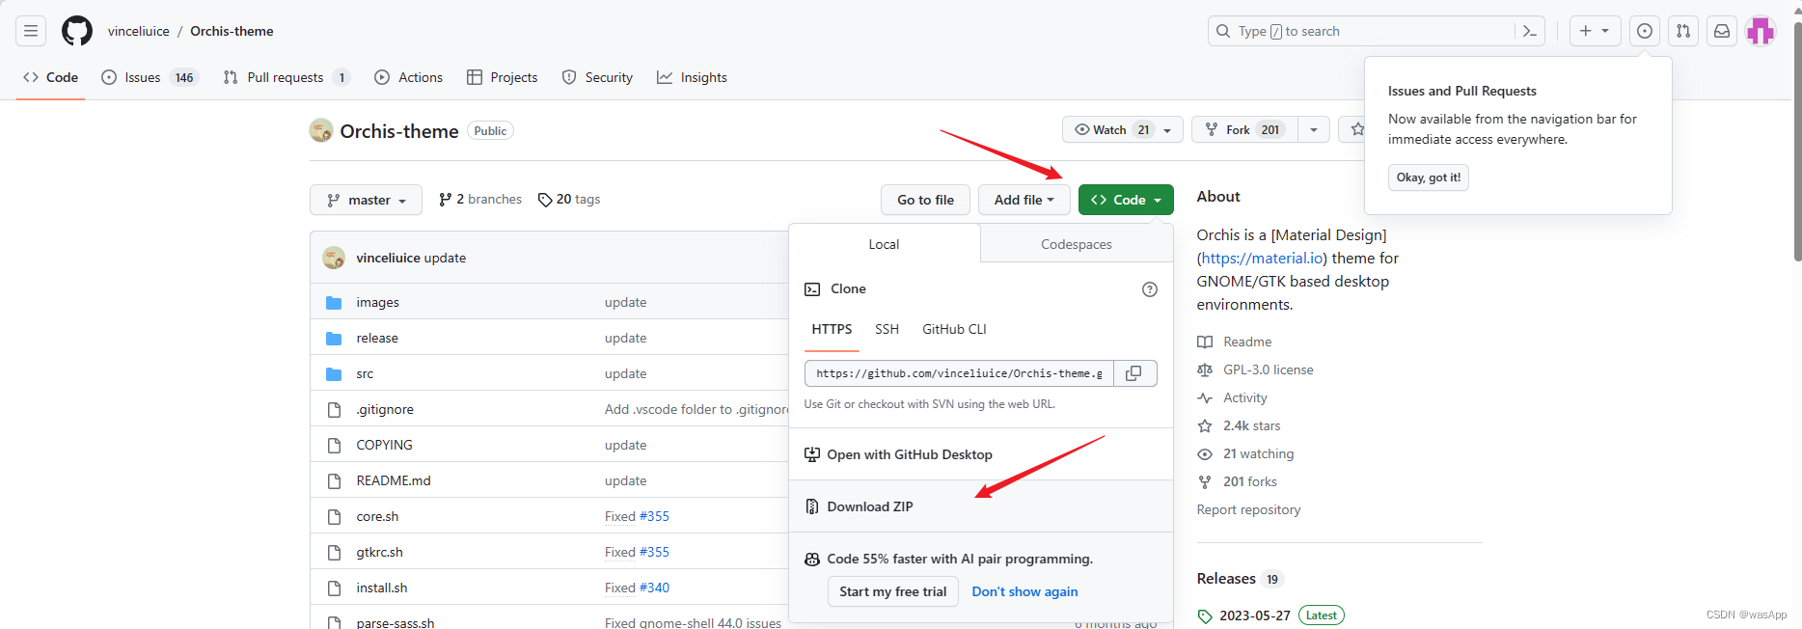
Task: Choose the SSH clone option
Action: point(887,329)
